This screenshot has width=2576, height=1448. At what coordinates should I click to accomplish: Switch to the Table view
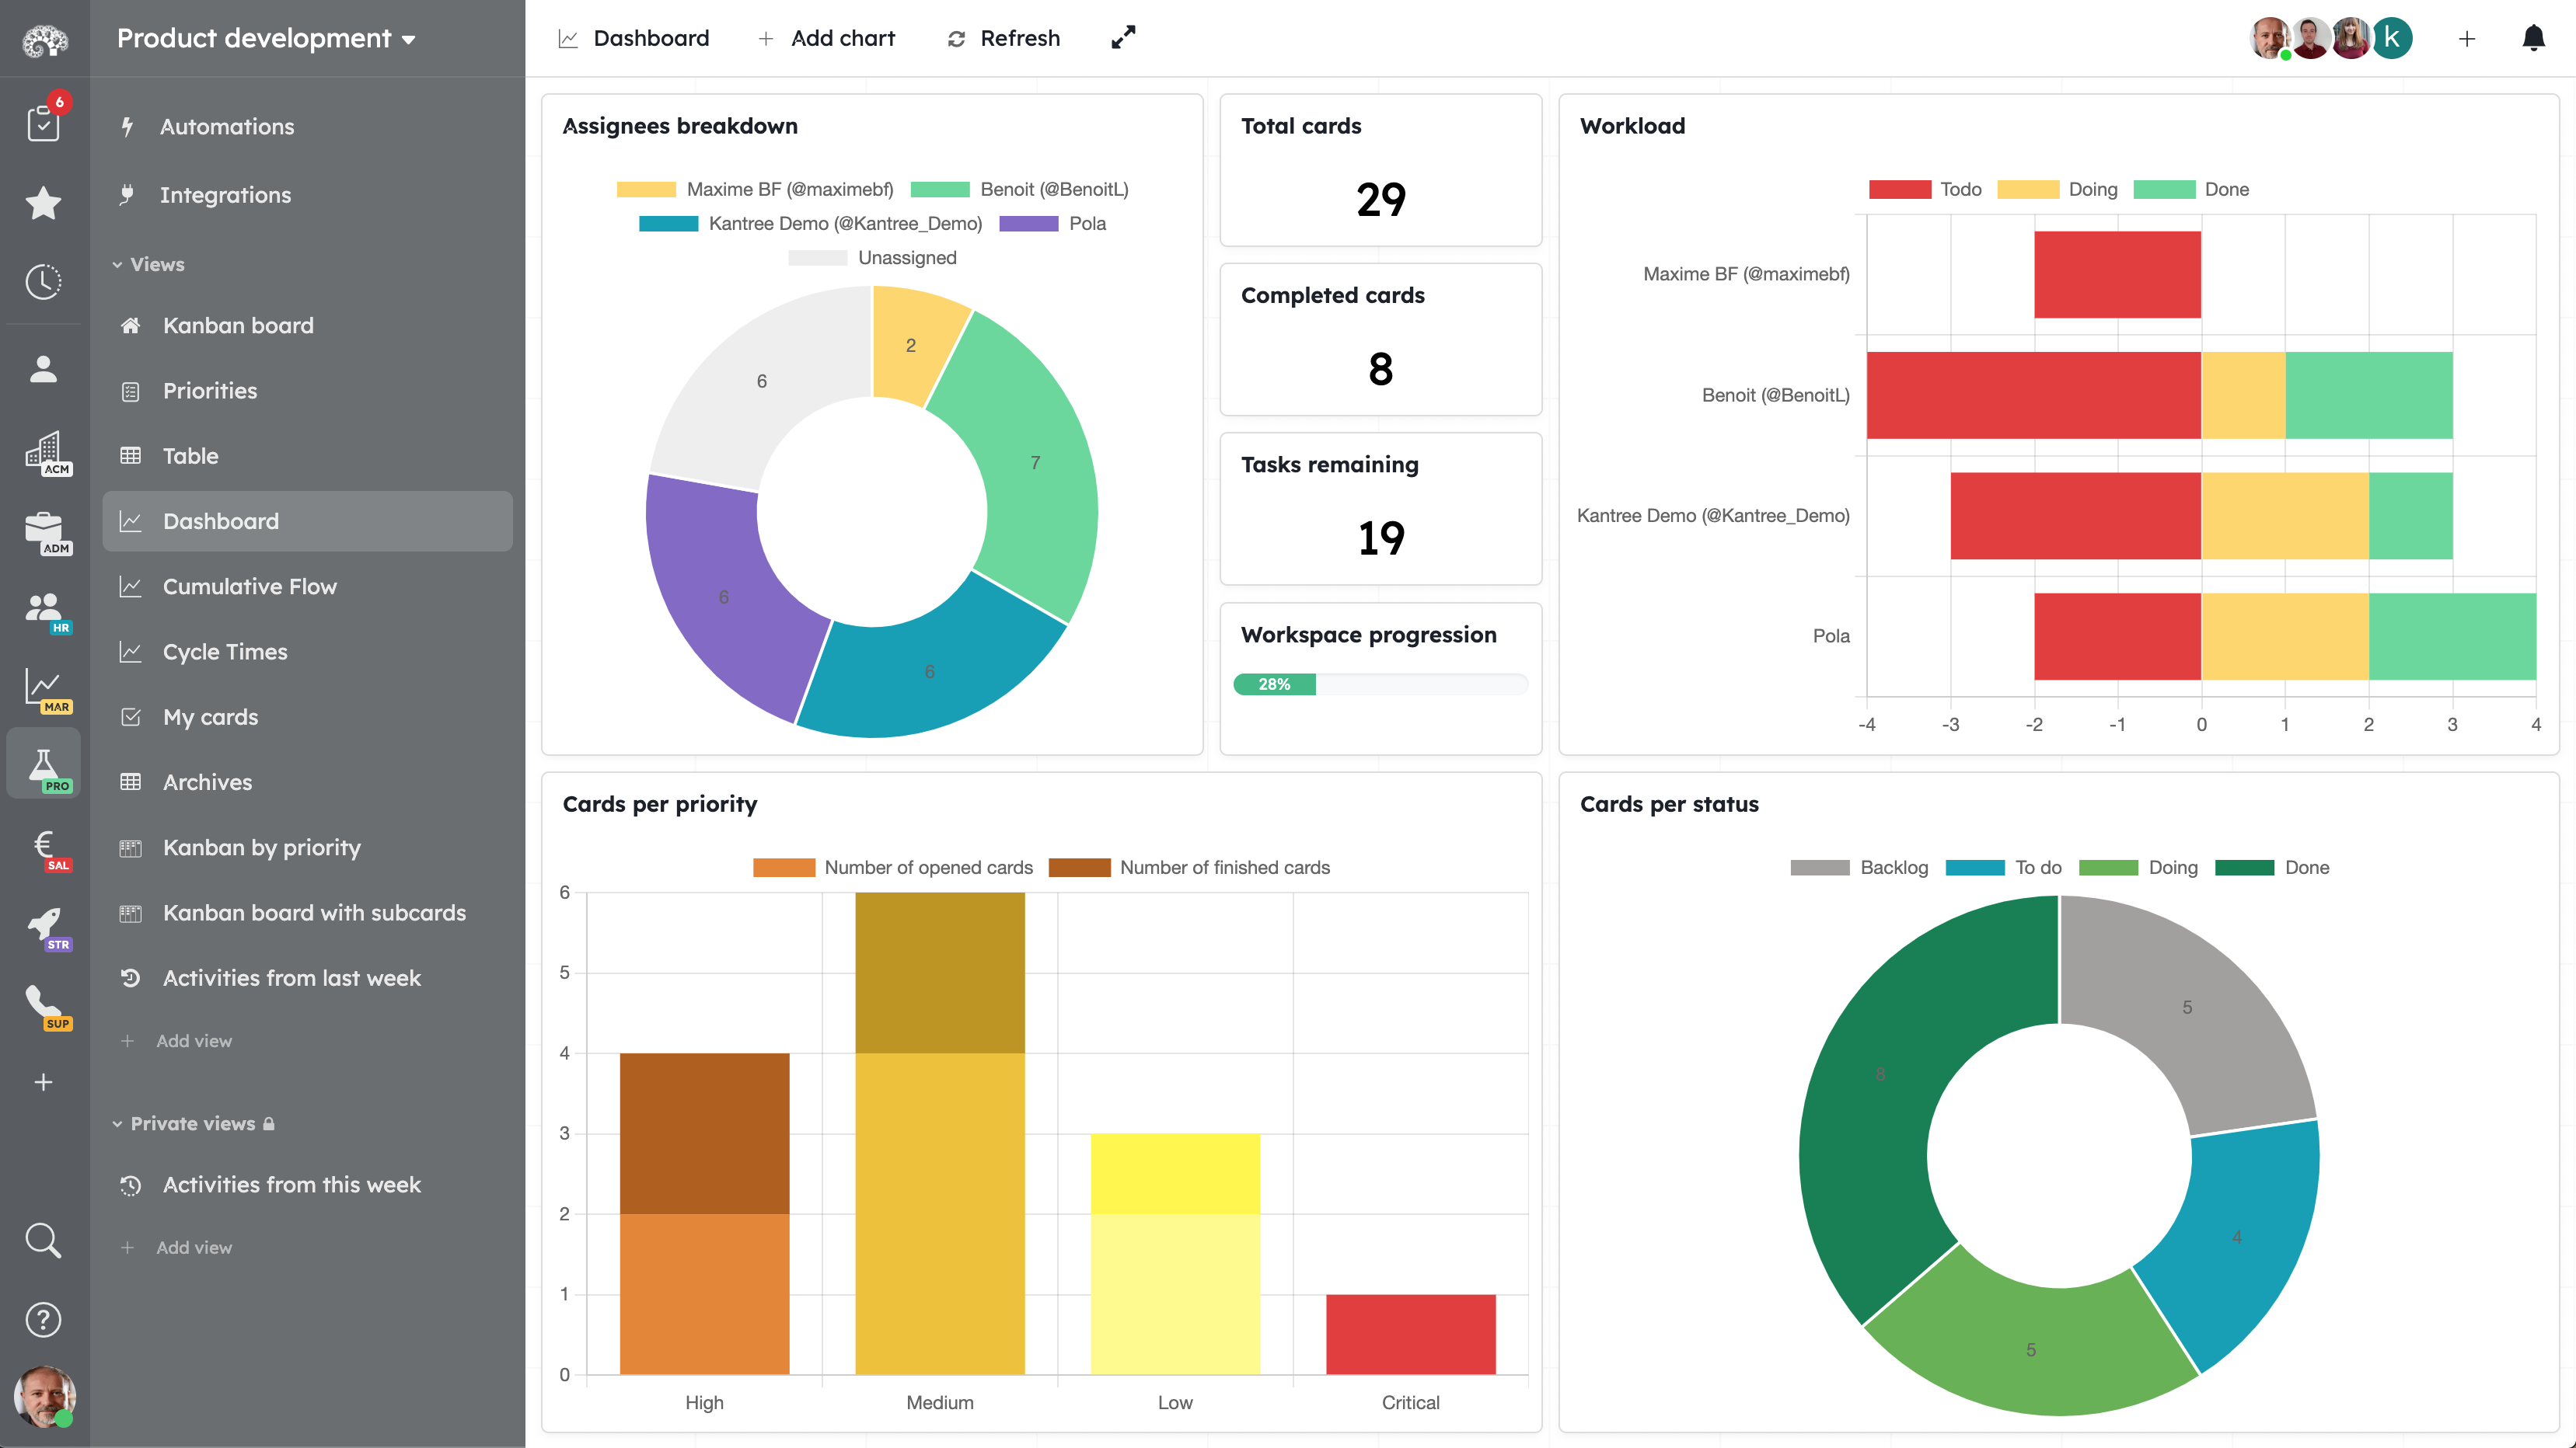[x=190, y=456]
